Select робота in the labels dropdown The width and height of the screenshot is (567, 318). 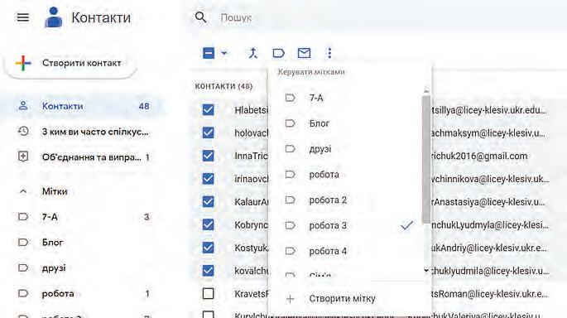346,175
